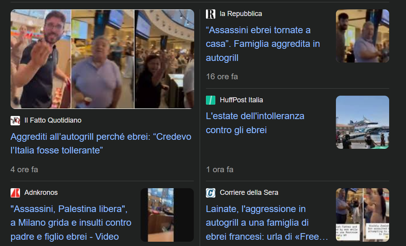Click the "4 ore fa" timestamp
This screenshot has height=246, width=406.
(24, 169)
